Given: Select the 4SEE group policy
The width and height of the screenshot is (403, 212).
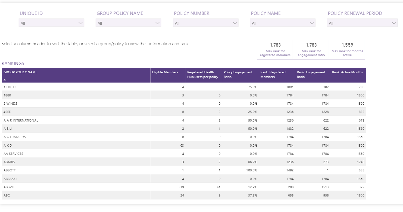Looking at the screenshot, I should pyautogui.click(x=184, y=112).
